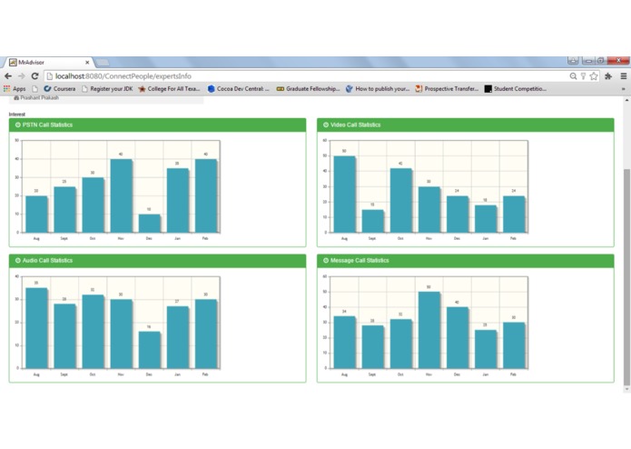Click PSTN Call Statistics header icon

[x=18, y=125]
